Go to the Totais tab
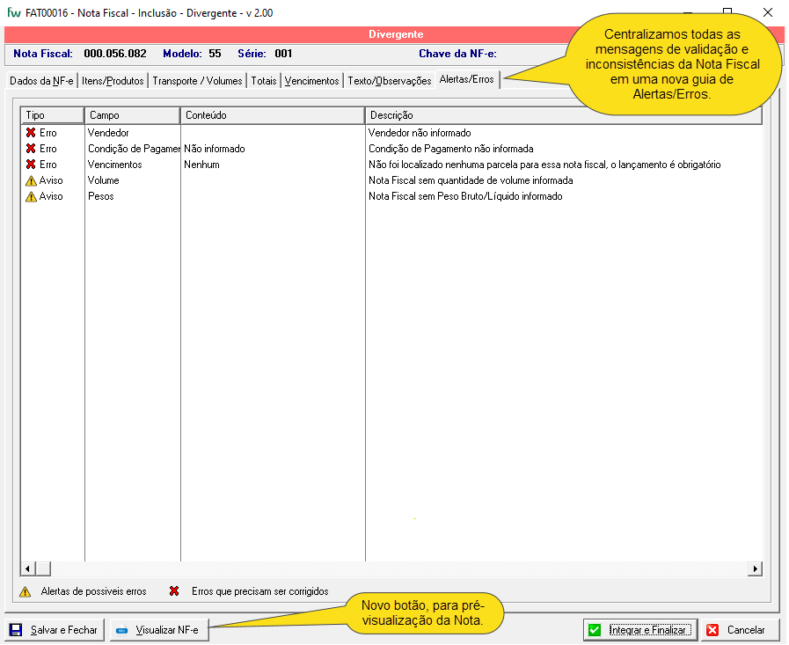 tap(264, 81)
